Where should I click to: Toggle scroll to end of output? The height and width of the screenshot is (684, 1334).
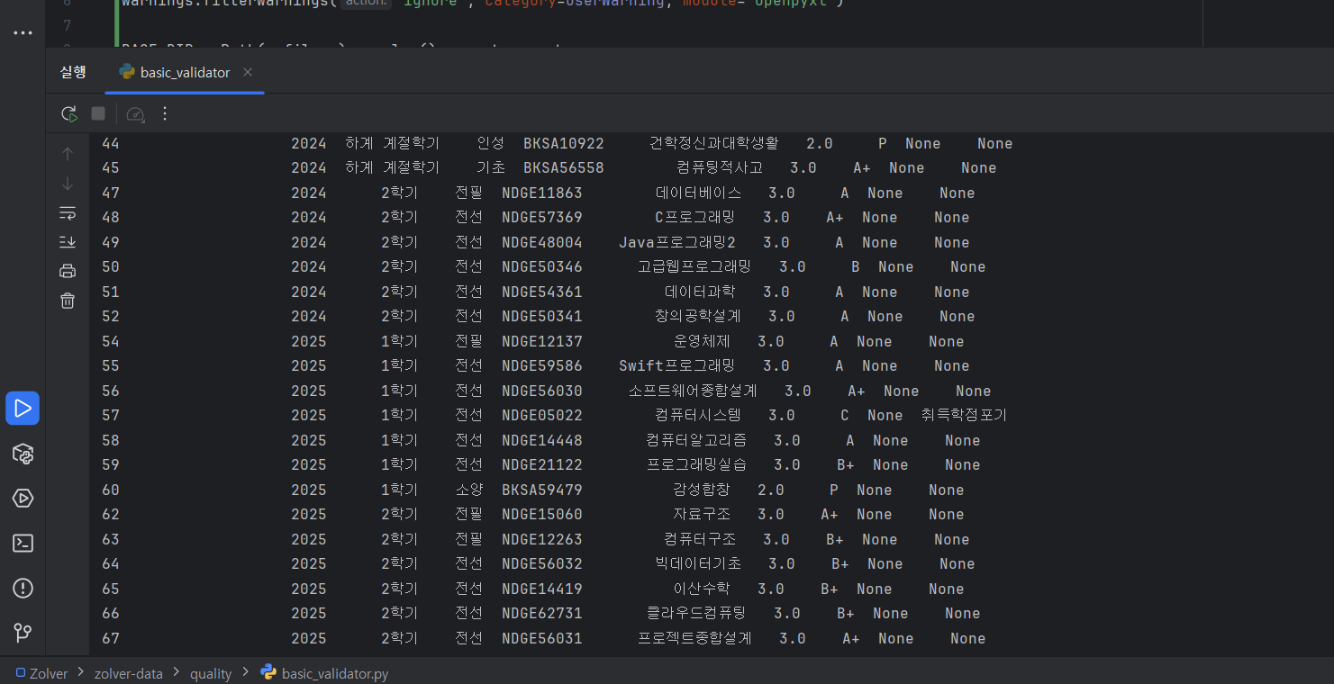click(68, 242)
